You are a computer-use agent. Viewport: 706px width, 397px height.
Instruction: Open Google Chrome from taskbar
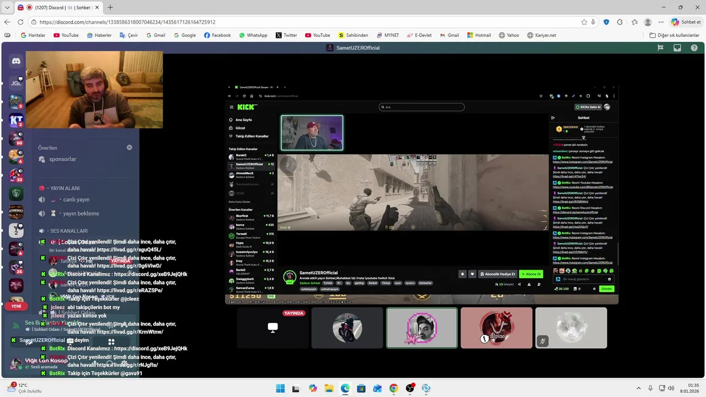tap(394, 388)
